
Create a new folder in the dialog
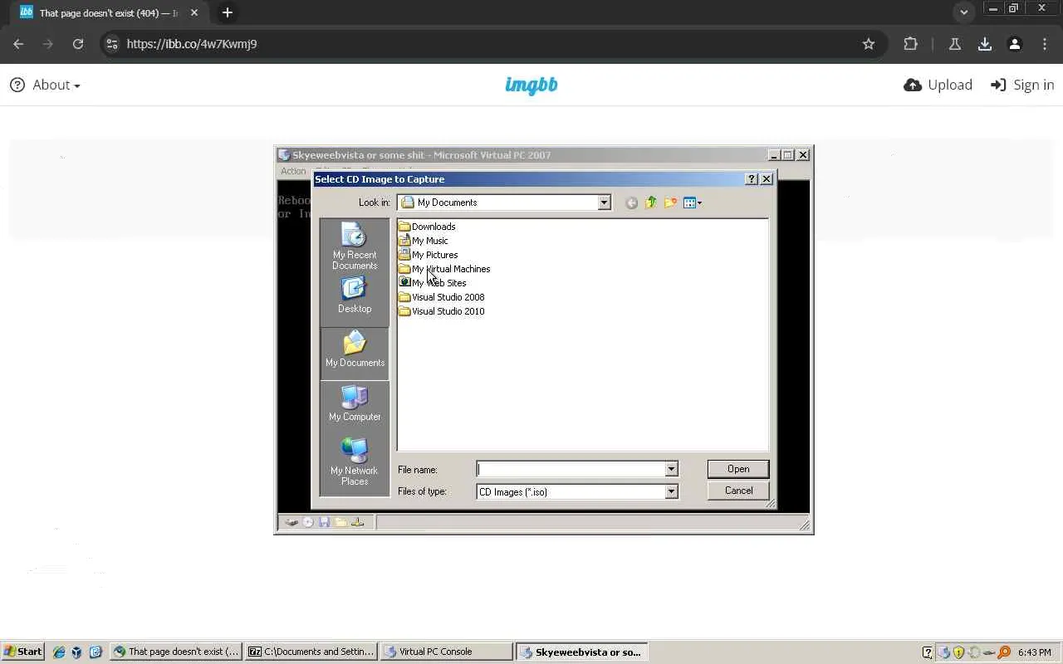pos(670,203)
